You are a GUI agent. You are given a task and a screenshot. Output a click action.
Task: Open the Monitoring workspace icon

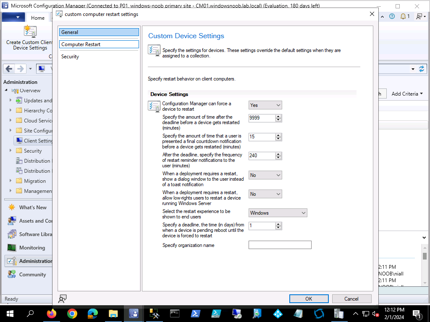tap(12, 248)
